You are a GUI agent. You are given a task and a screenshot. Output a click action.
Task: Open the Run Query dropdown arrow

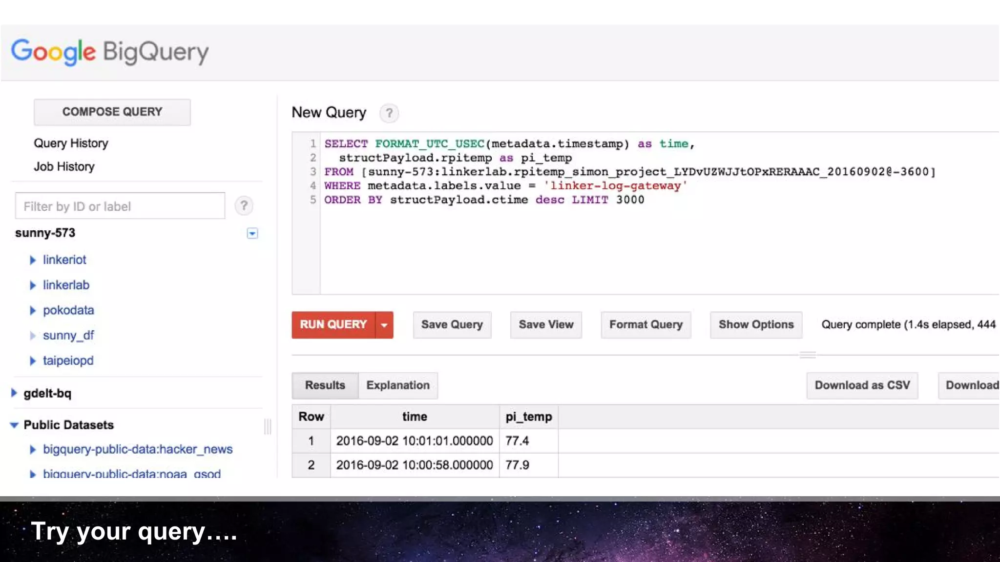coord(384,325)
